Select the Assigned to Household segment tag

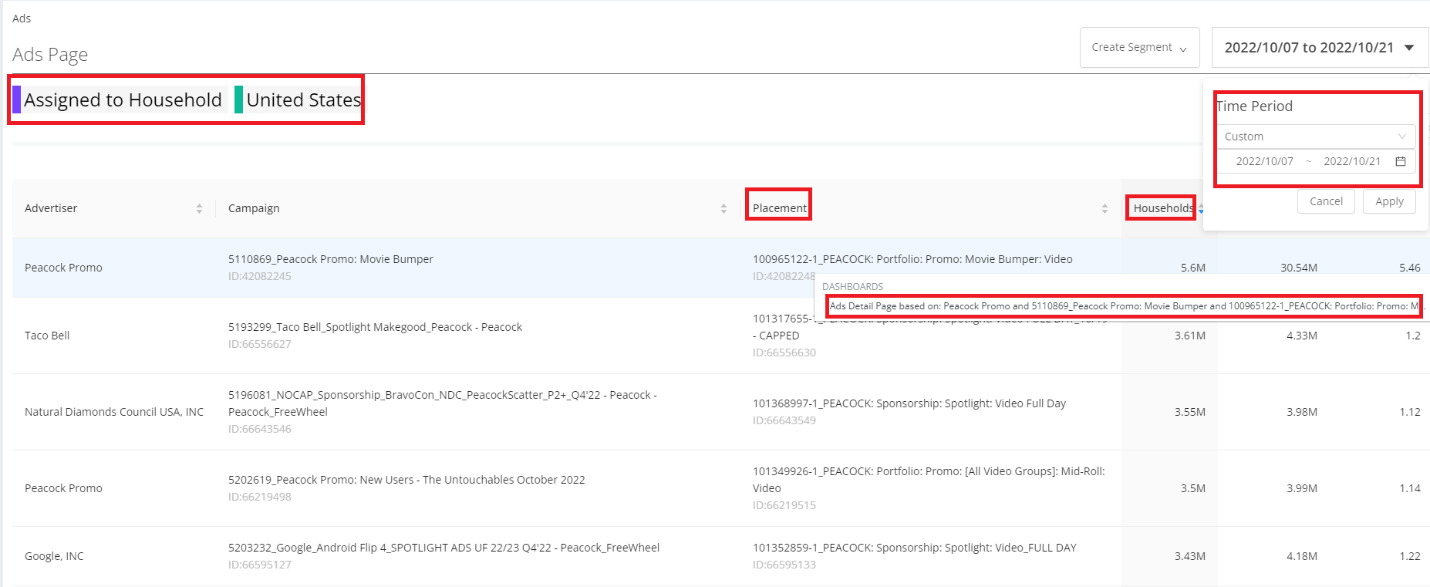click(120, 100)
